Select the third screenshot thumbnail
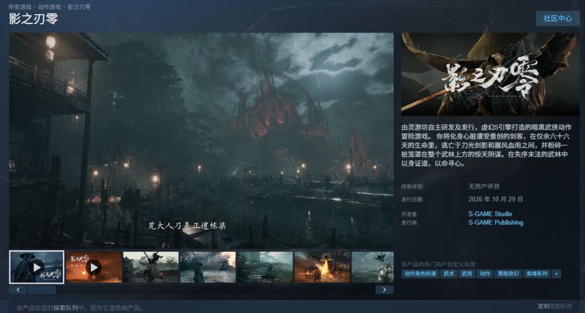The height and width of the screenshot is (313, 585). point(151,267)
